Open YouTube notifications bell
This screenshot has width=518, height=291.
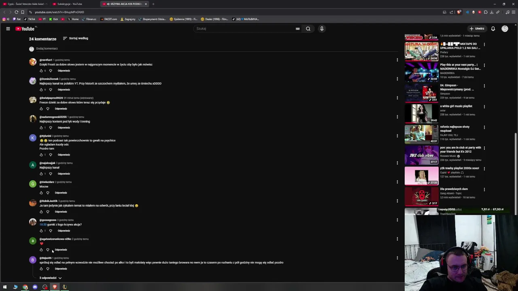click(x=493, y=29)
